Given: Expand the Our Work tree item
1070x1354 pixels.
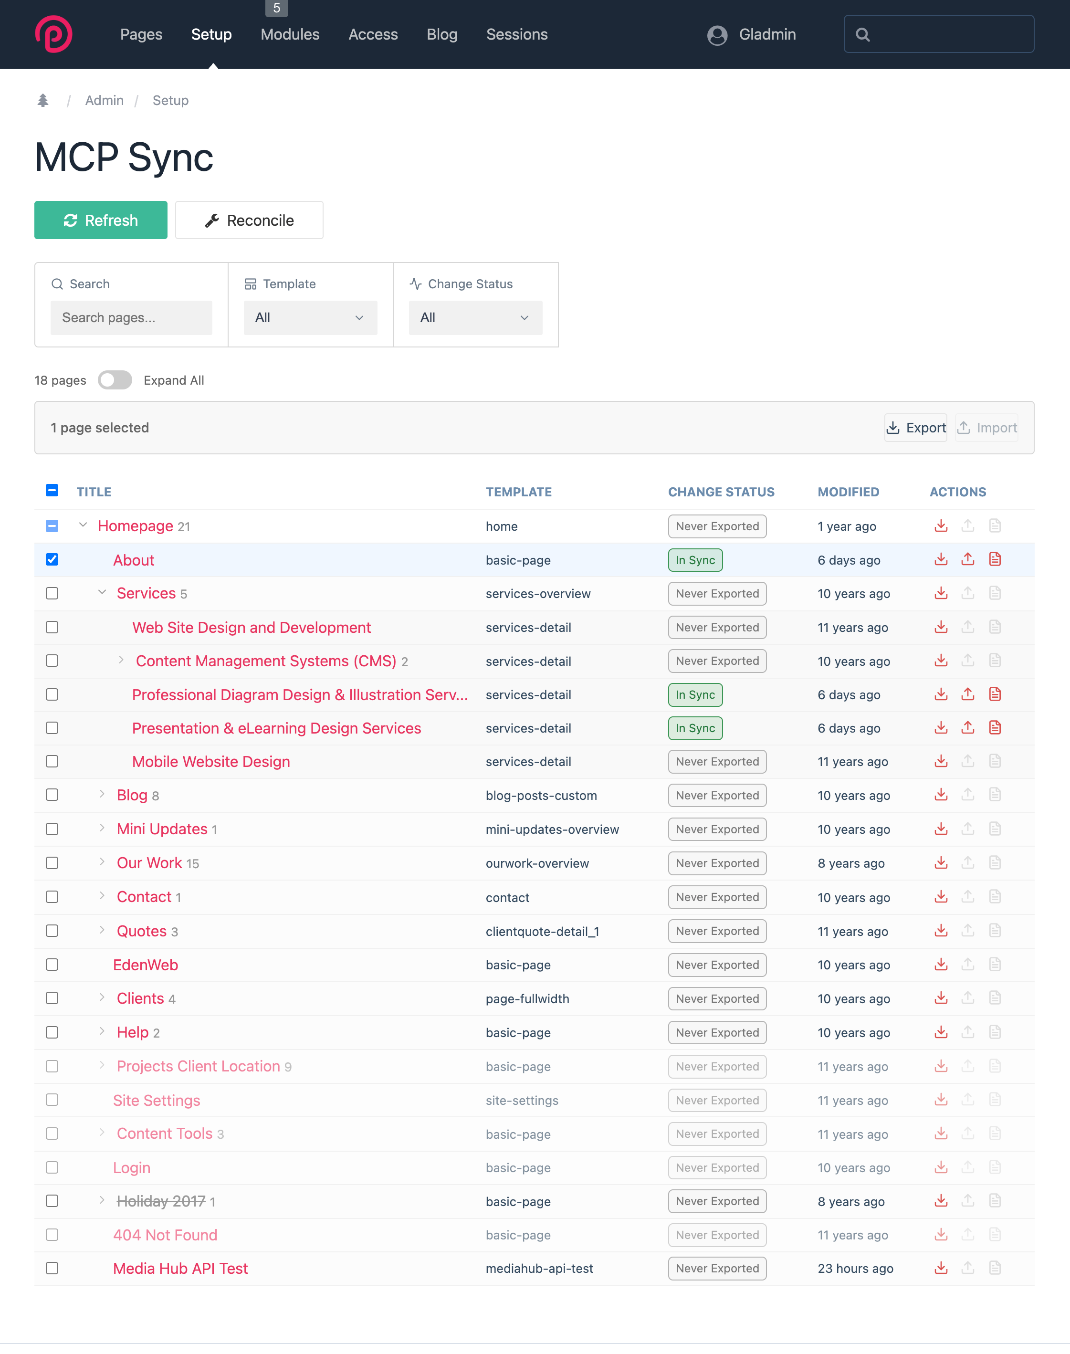Looking at the screenshot, I should 102,862.
